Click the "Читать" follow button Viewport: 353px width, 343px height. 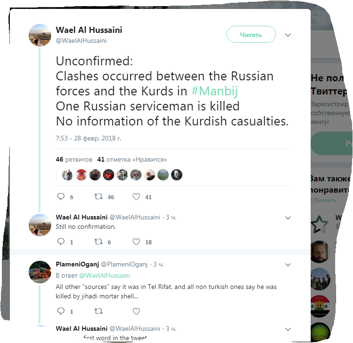pyautogui.click(x=251, y=35)
